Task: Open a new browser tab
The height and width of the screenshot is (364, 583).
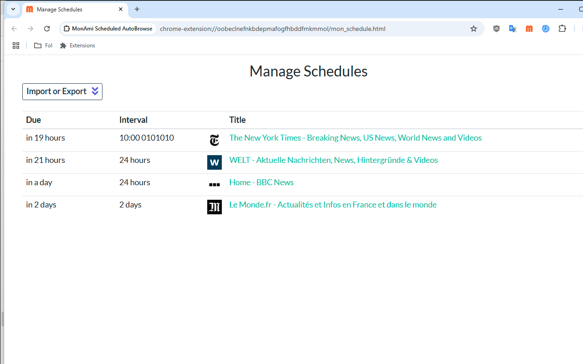Action: click(x=137, y=9)
